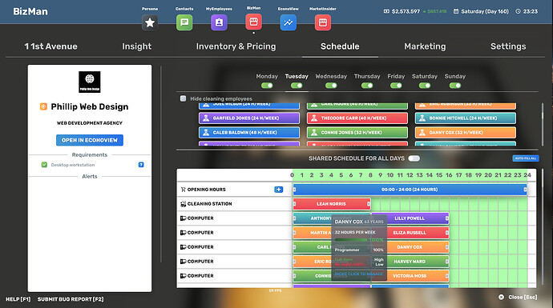Click the right handle of opening hours bar

(x=525, y=190)
